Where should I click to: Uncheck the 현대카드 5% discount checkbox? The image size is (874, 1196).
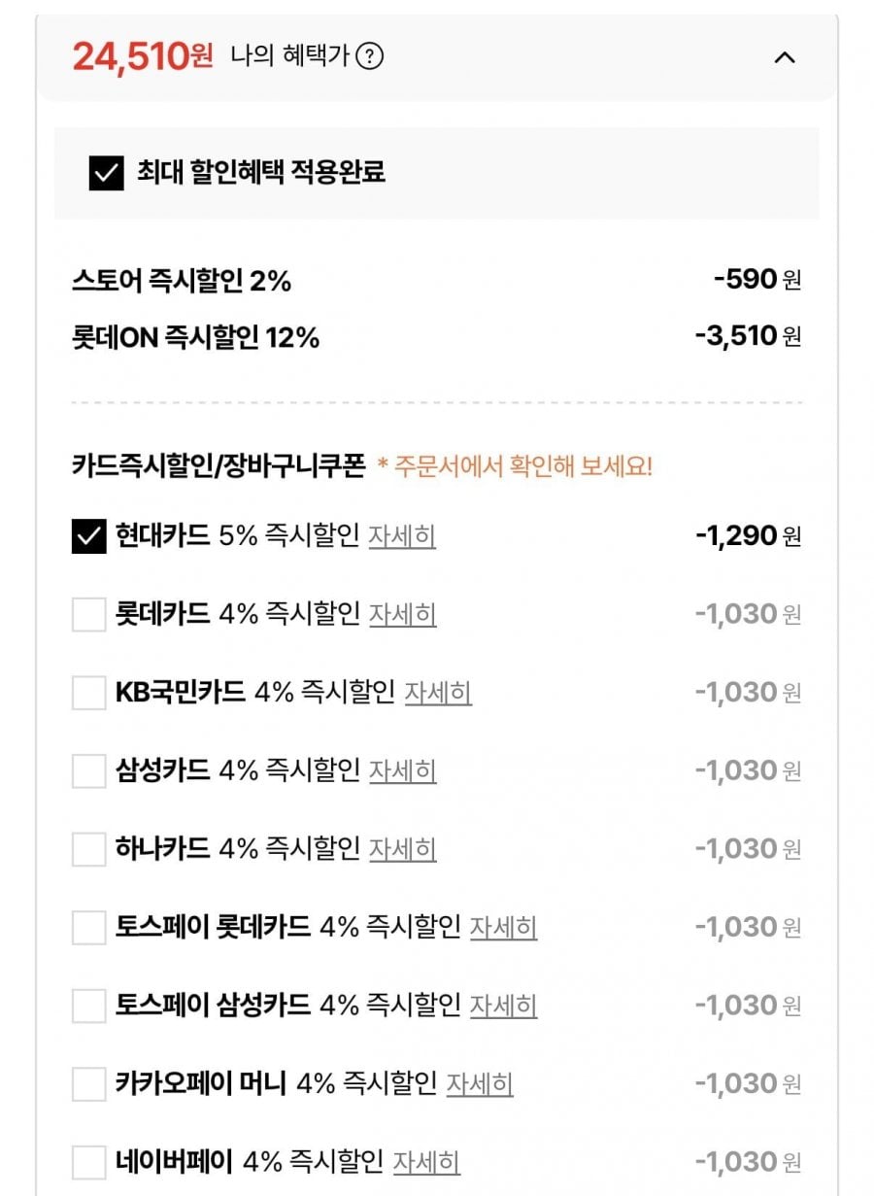pyautogui.click(x=88, y=535)
